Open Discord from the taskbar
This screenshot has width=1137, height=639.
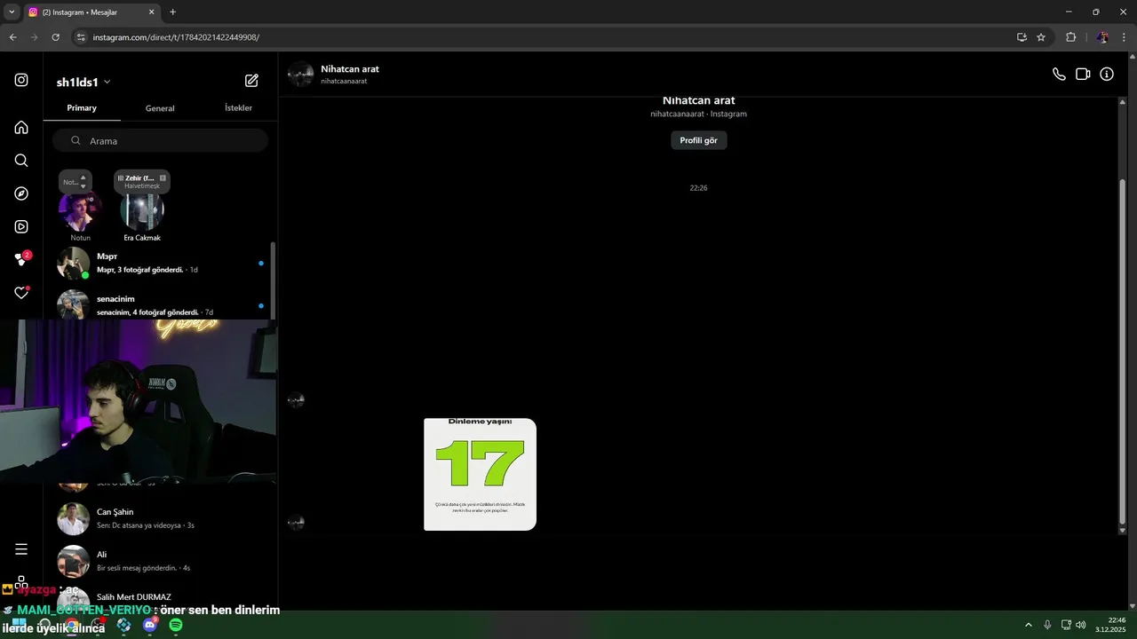150,625
